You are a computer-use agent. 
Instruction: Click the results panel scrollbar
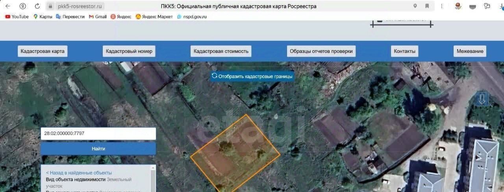click(153, 179)
